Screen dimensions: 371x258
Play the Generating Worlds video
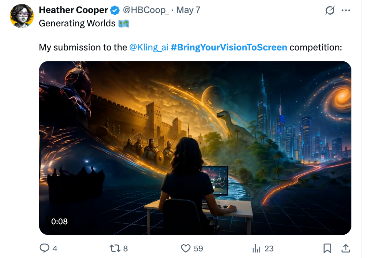pyautogui.click(x=195, y=148)
